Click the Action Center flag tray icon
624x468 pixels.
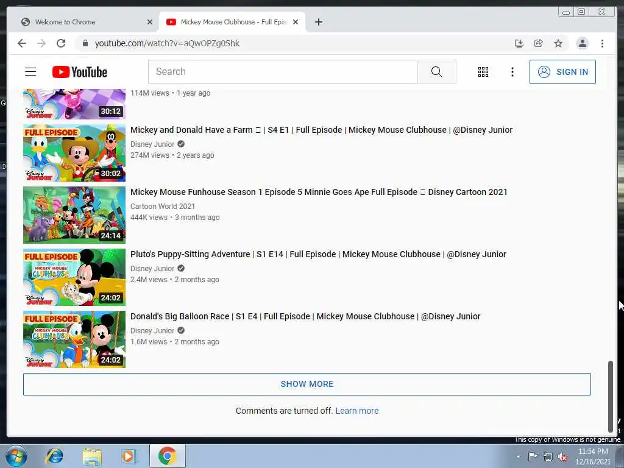pyautogui.click(x=533, y=456)
